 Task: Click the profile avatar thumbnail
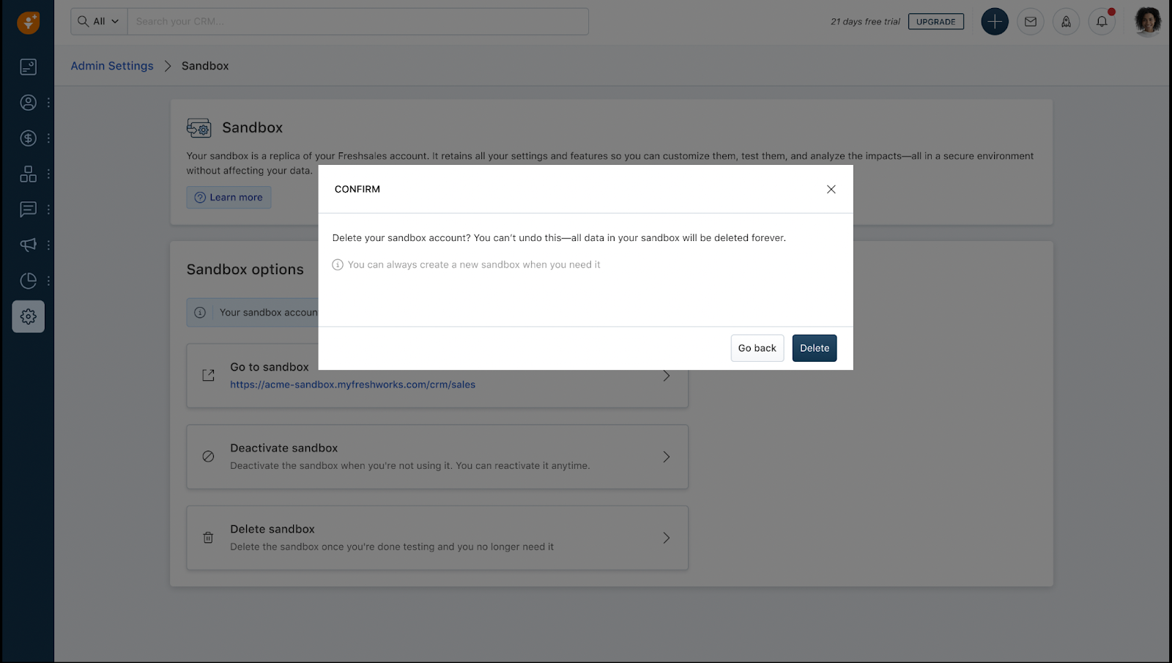point(1147,21)
